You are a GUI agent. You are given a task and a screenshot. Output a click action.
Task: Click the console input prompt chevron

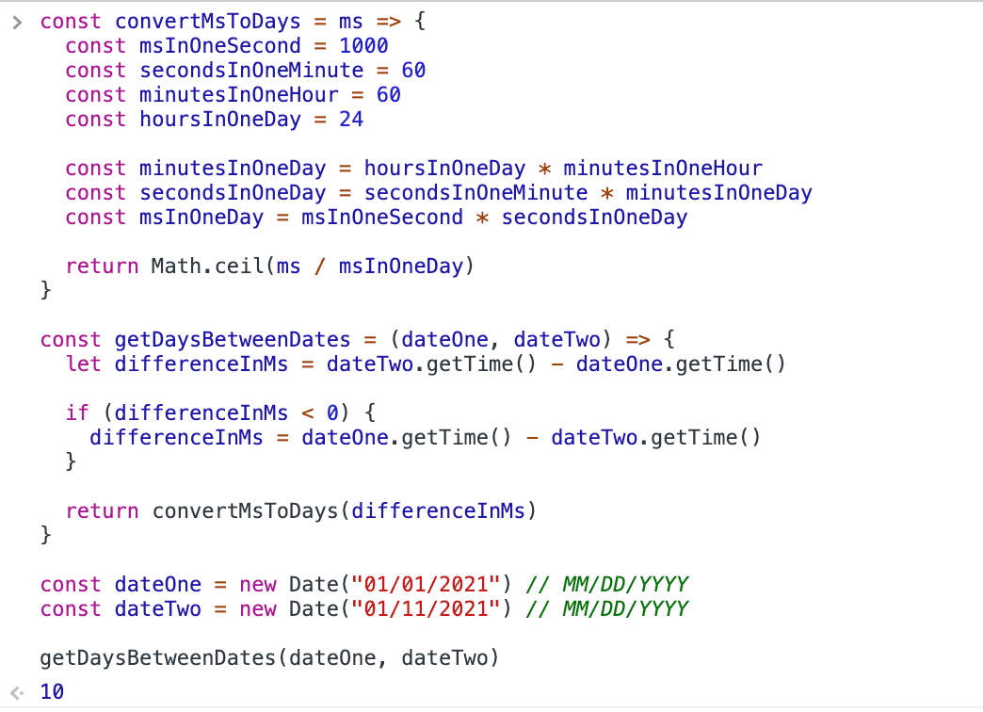(x=16, y=21)
